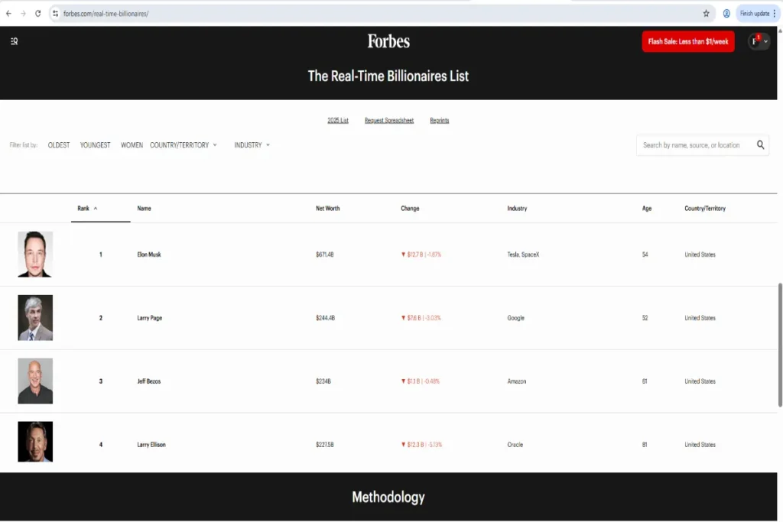Expand the Industry filter dropdown
The width and height of the screenshot is (783, 522).
tap(252, 144)
